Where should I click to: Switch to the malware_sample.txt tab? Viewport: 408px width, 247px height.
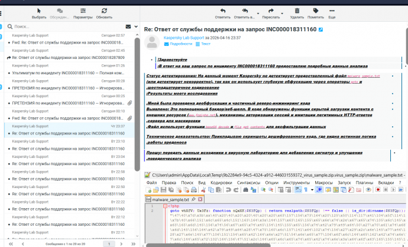[167, 200]
